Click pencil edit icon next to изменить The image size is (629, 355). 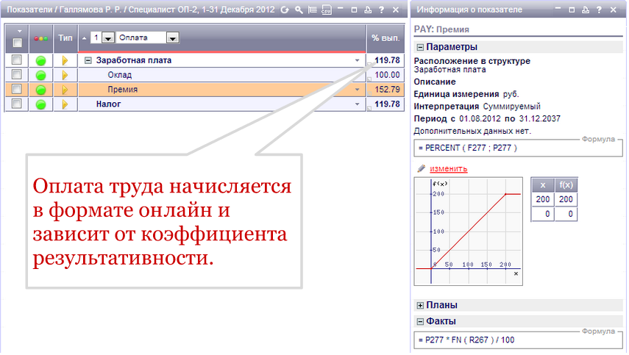coord(422,169)
